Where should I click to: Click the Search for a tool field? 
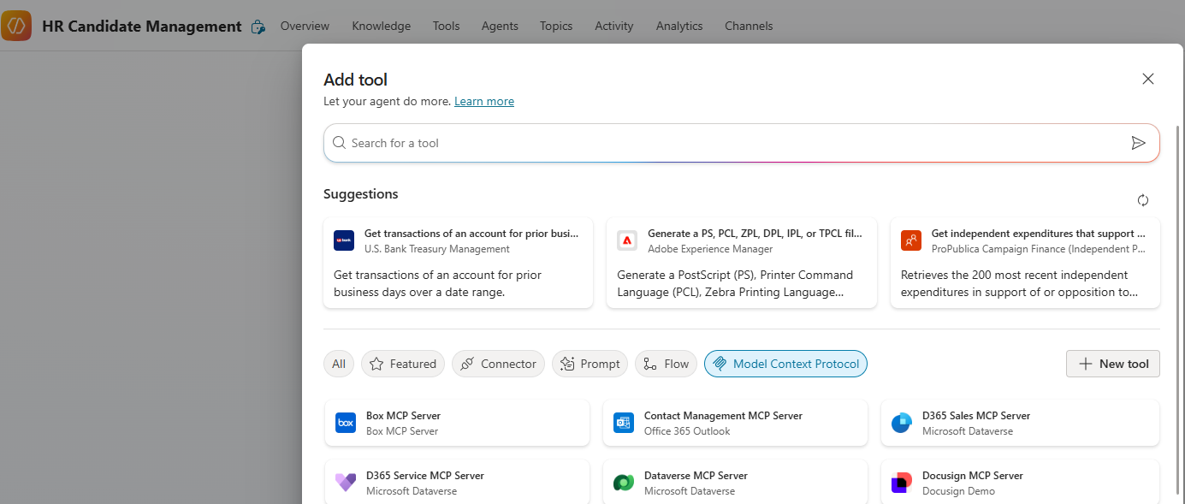click(x=727, y=143)
